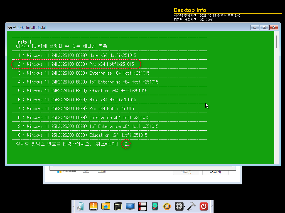Viewport: 285px width, 213px height.
Task: Select row 8 Windows 11 25H2 Enterprise x64
Action: click(83, 117)
